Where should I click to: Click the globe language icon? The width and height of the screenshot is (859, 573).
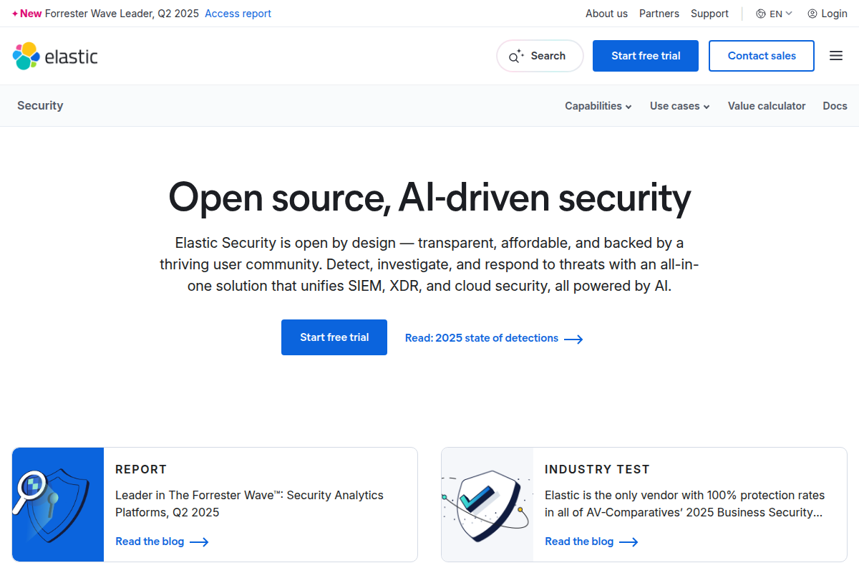coord(760,13)
